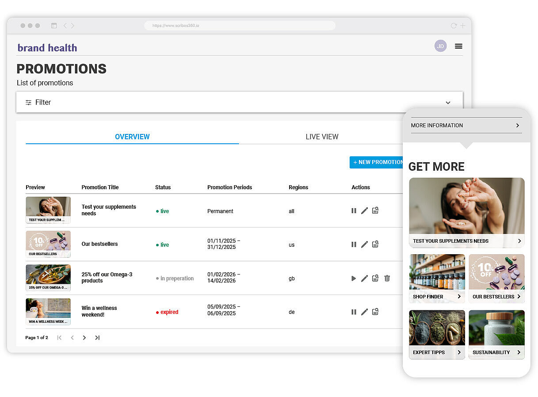Go to next page of promotions

click(x=84, y=338)
